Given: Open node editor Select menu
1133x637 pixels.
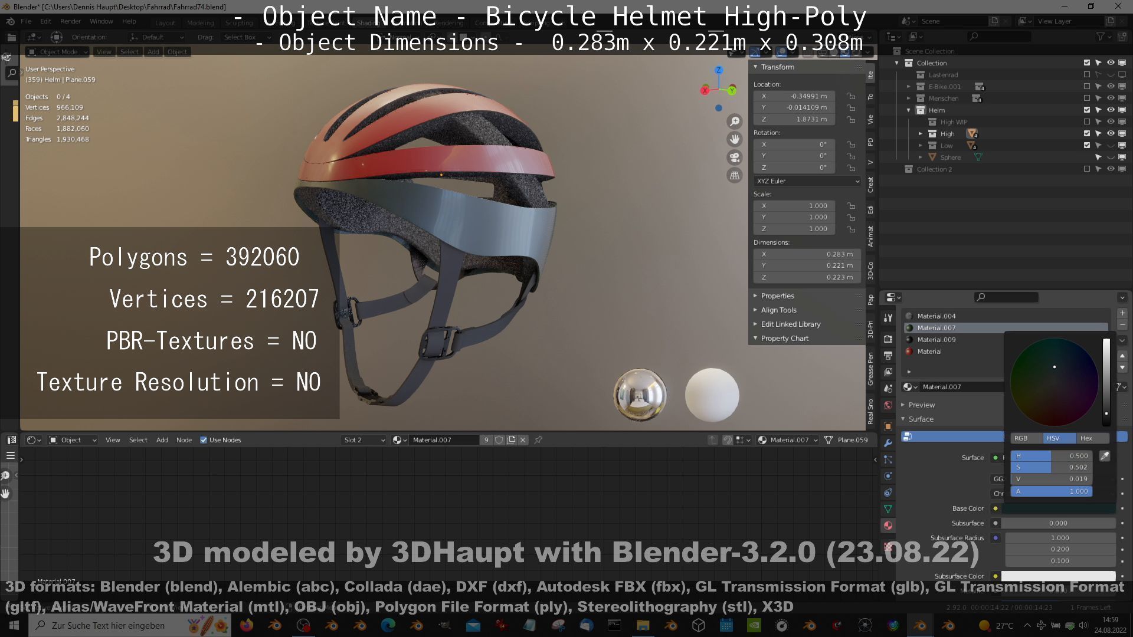Looking at the screenshot, I should 138,440.
